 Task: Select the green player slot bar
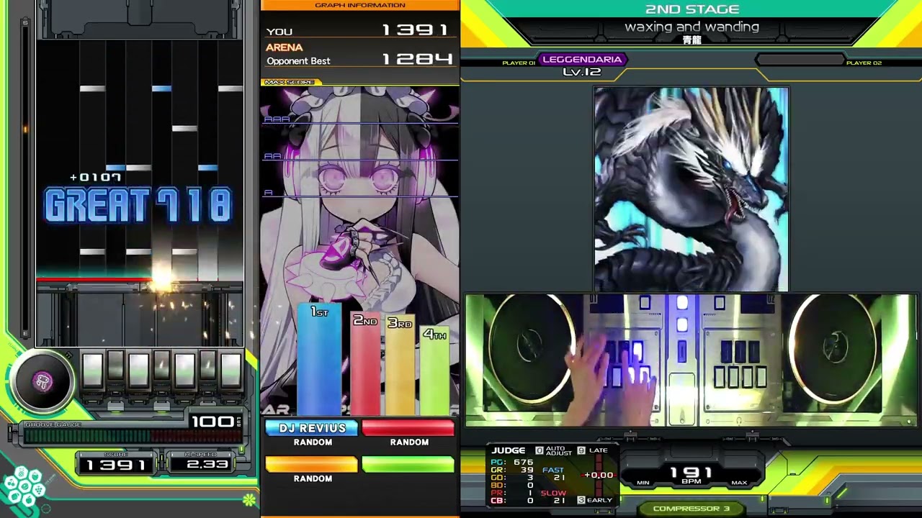[x=408, y=465]
